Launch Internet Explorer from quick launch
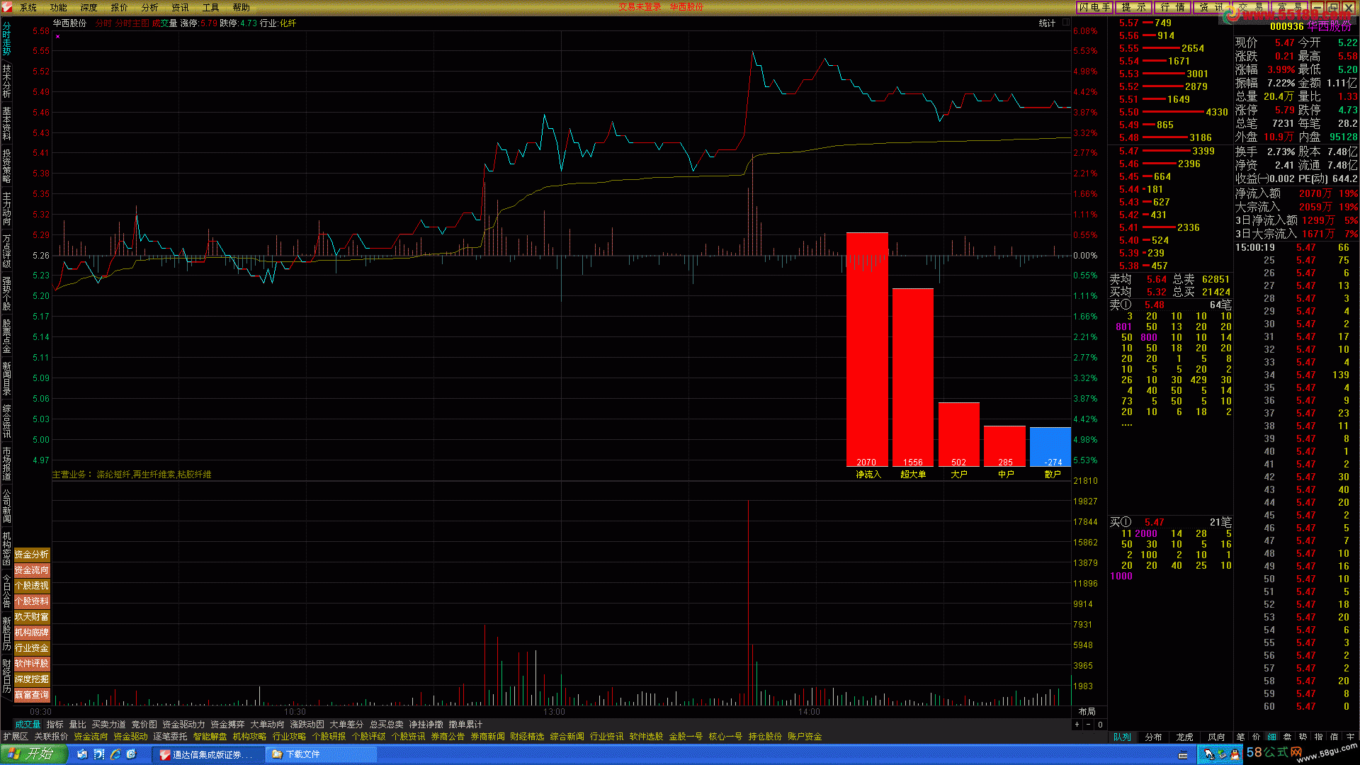The width and height of the screenshot is (1360, 765). pyautogui.click(x=115, y=755)
